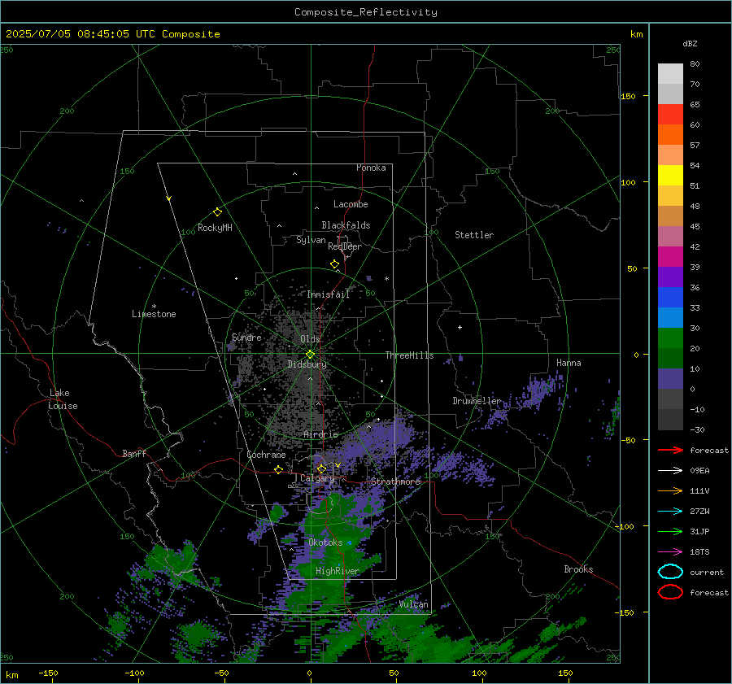Click the RedDeer label

345,246
